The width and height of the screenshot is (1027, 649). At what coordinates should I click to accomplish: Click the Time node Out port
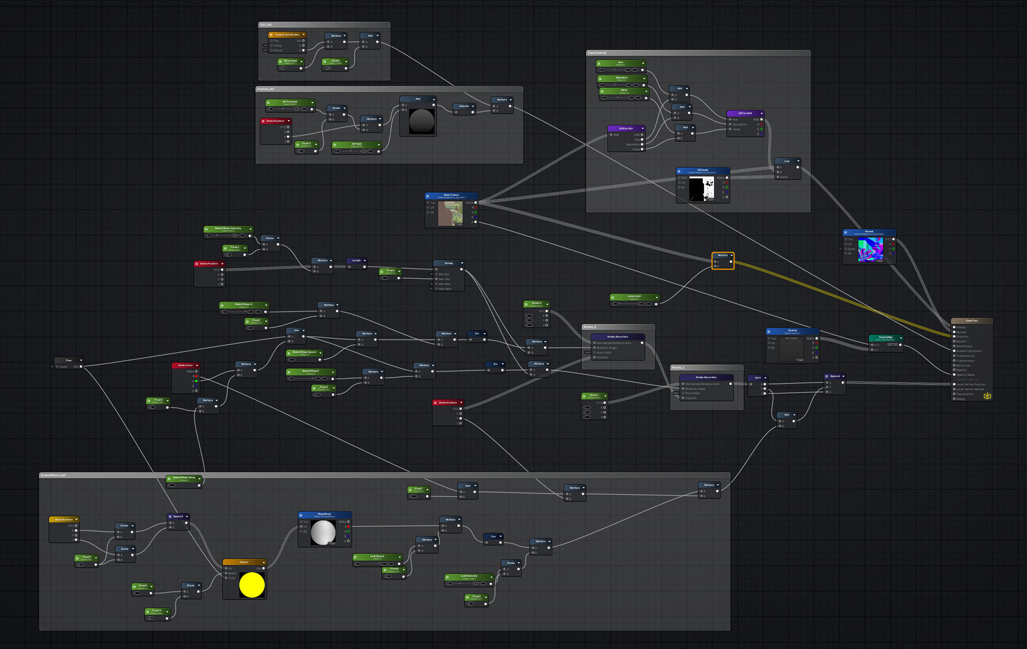(81, 366)
